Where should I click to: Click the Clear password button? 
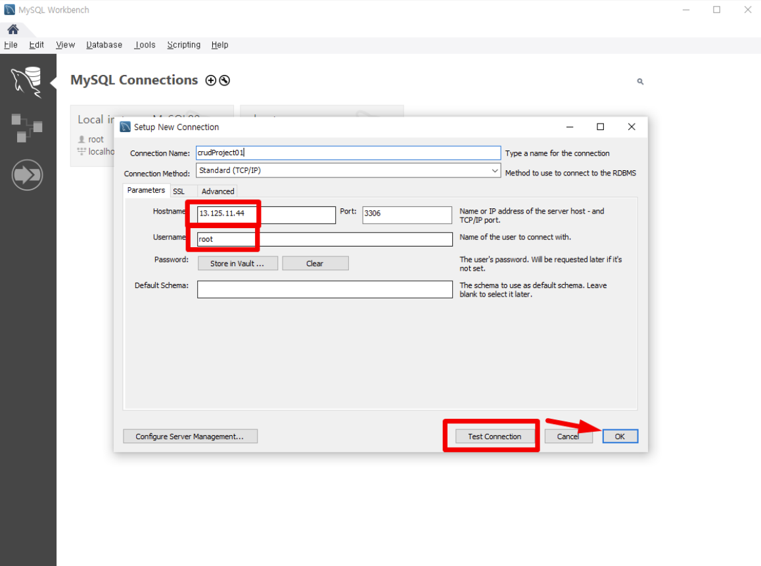pyautogui.click(x=315, y=263)
